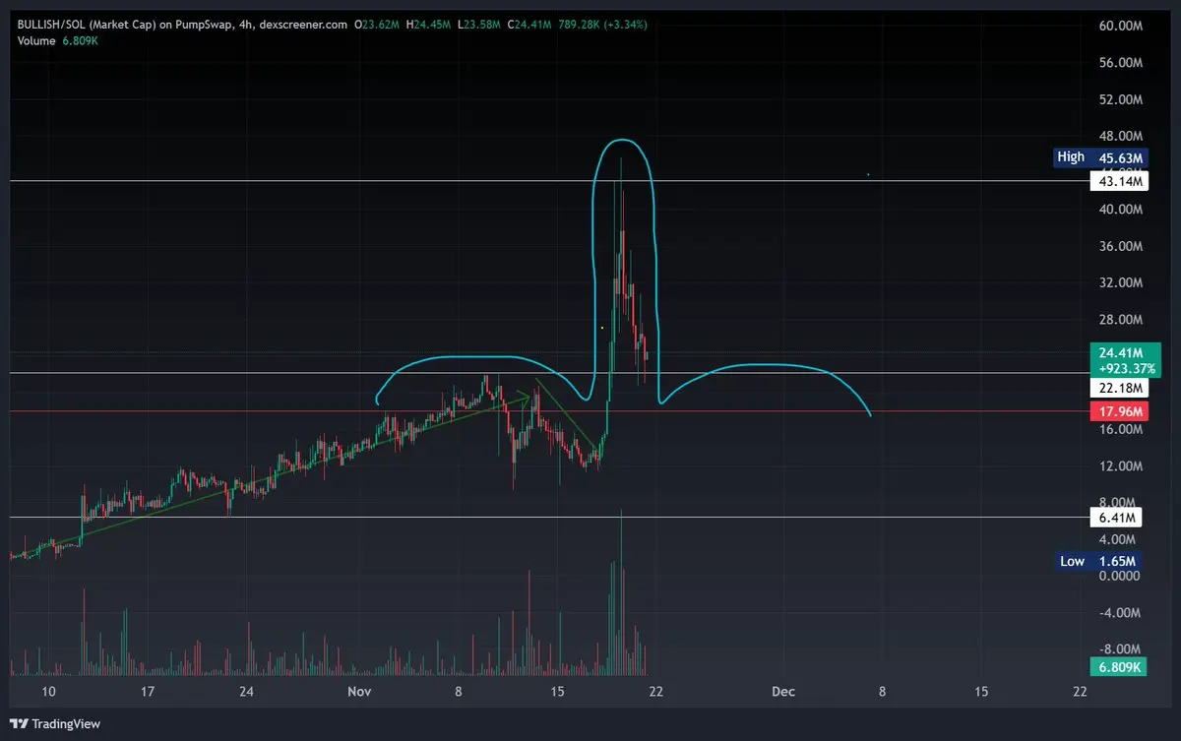Click the +923.37% change label
The height and width of the screenshot is (741, 1181).
1125,369
